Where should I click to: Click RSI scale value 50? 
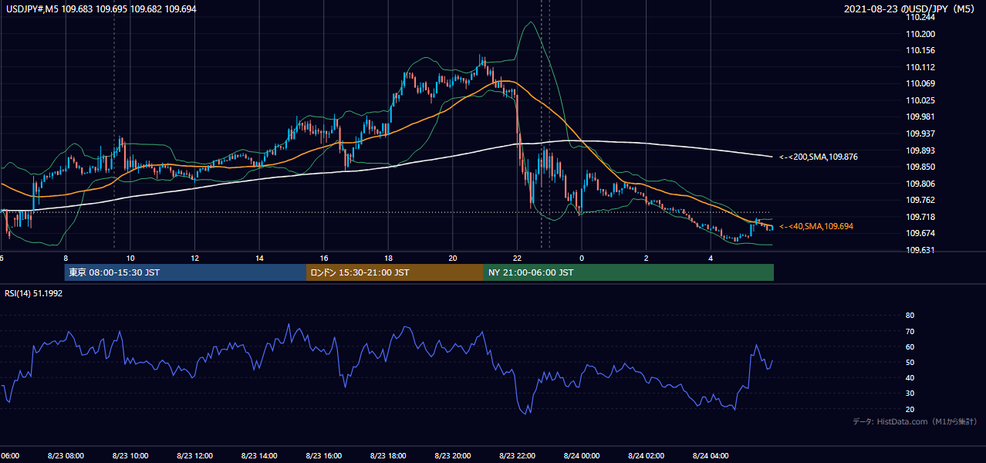pyautogui.click(x=910, y=362)
